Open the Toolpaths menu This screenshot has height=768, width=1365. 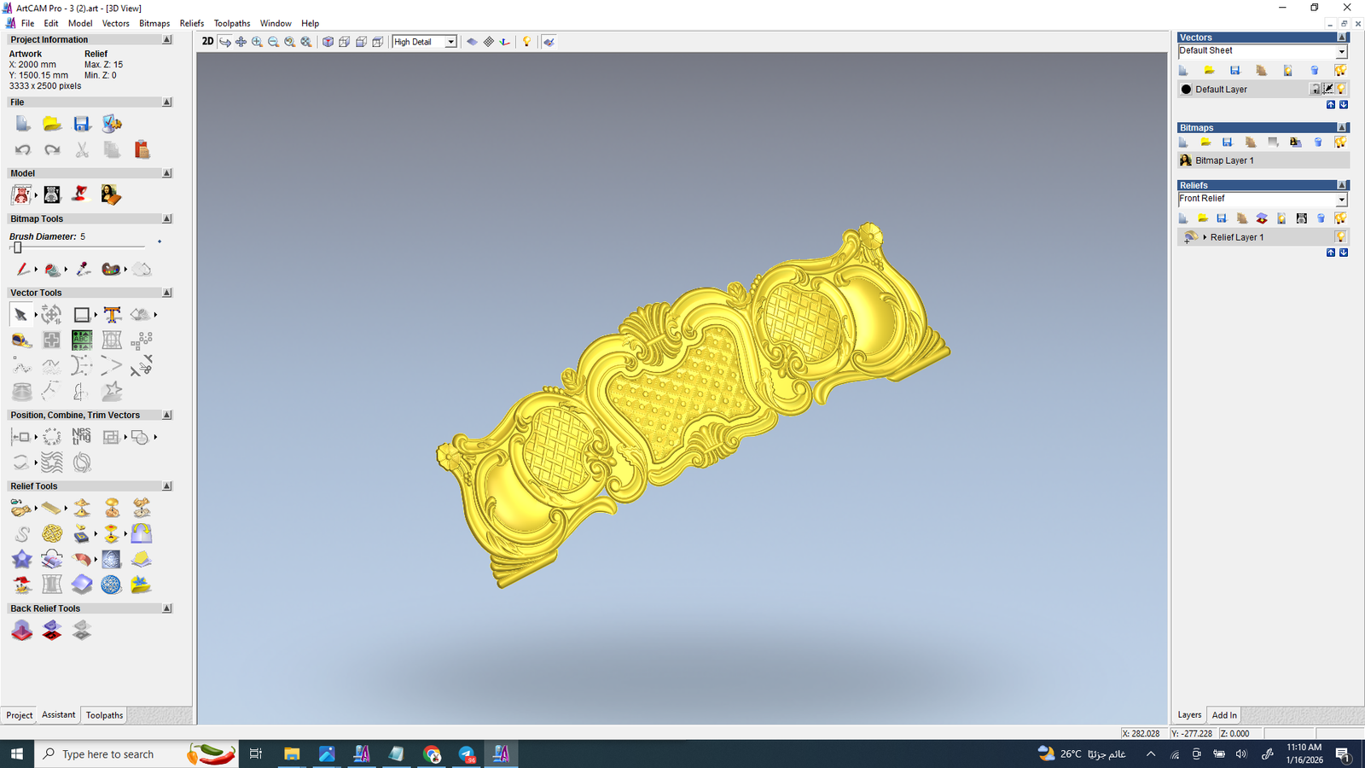(x=231, y=23)
